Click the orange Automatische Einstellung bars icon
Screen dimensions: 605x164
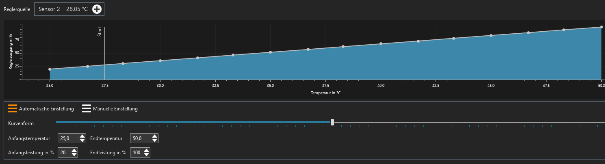tap(13, 108)
